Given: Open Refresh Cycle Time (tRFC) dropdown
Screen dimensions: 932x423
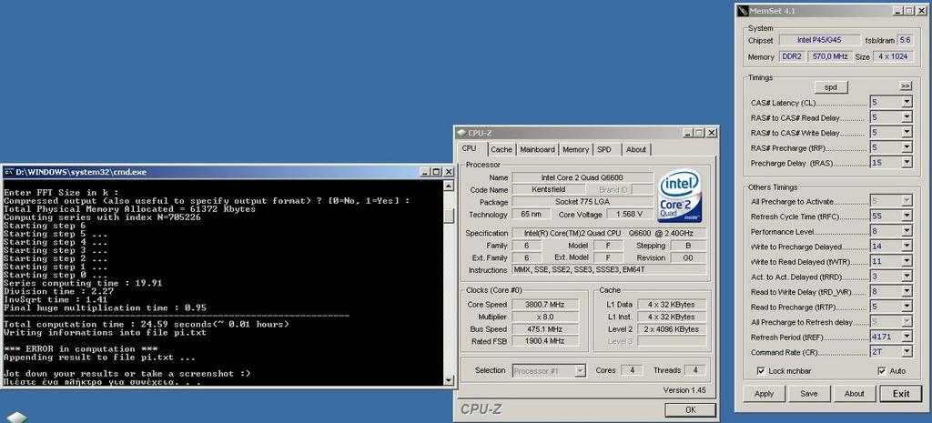Looking at the screenshot, I should pos(907,217).
